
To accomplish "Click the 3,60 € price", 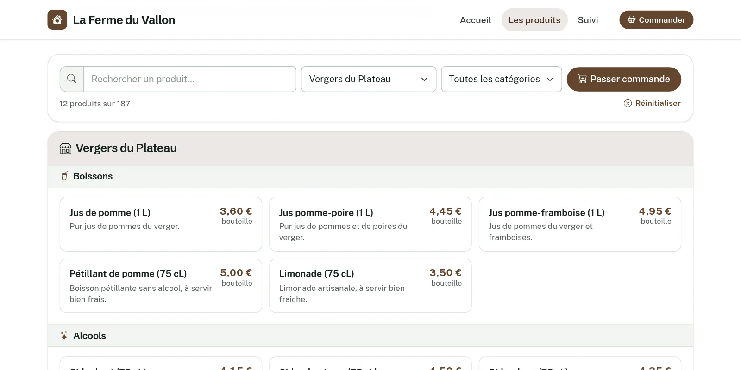I will coord(236,211).
